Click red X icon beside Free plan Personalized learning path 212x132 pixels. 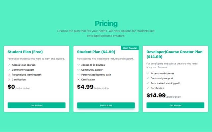click(9, 75)
